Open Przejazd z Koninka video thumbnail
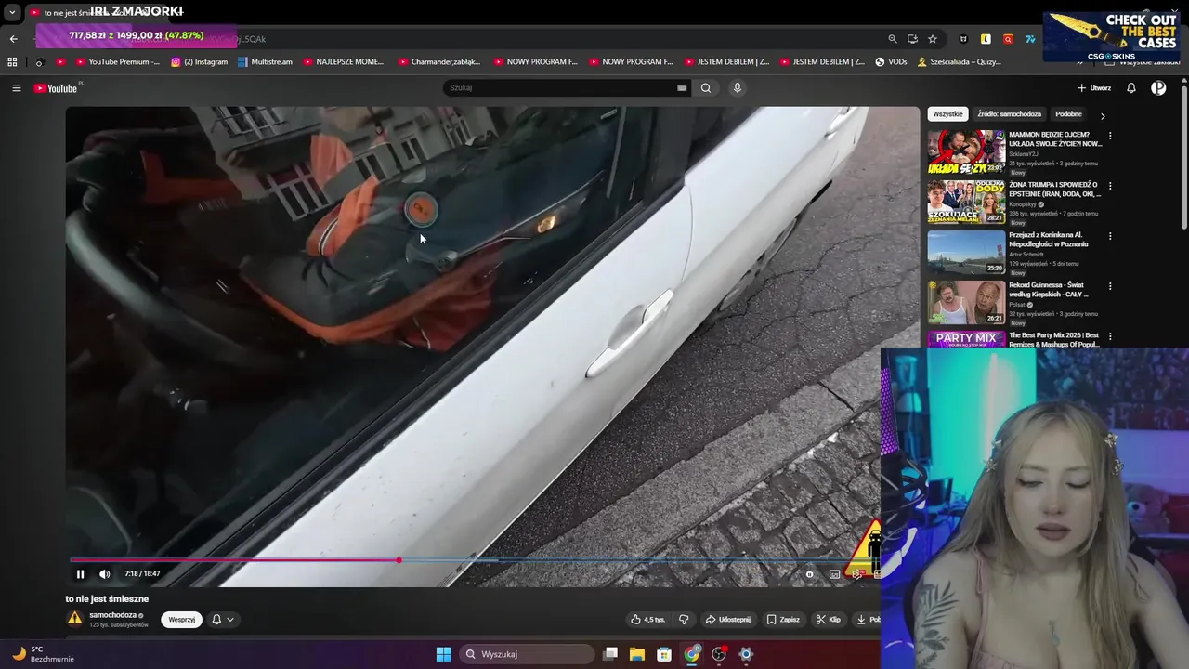 point(966,252)
